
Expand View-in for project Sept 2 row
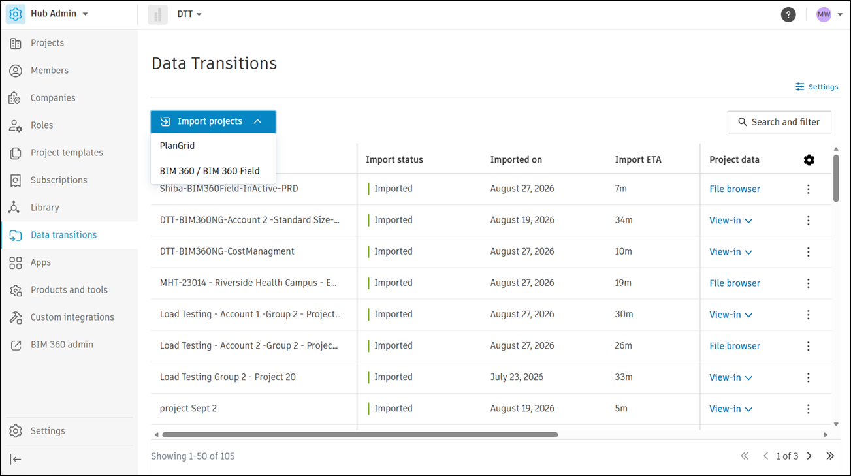pyautogui.click(x=731, y=409)
